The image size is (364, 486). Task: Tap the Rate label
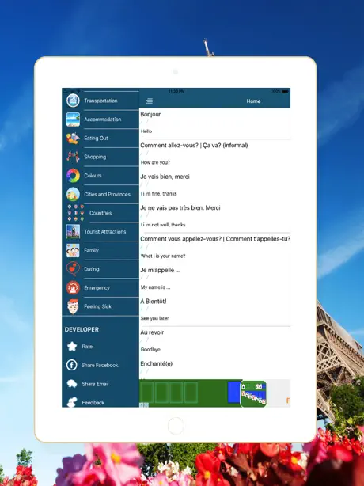click(87, 347)
